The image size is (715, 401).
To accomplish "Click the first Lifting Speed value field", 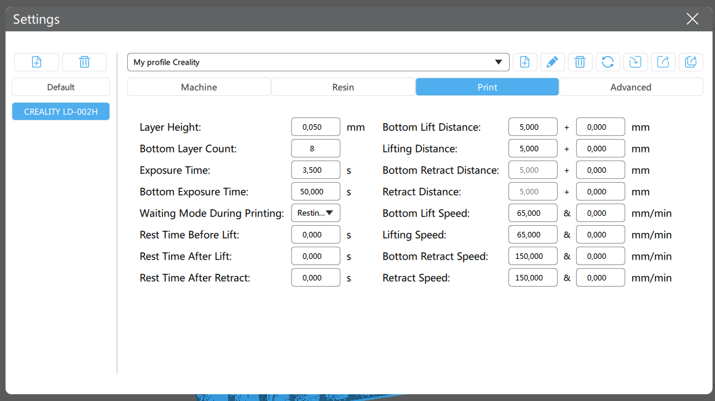I will coord(532,234).
